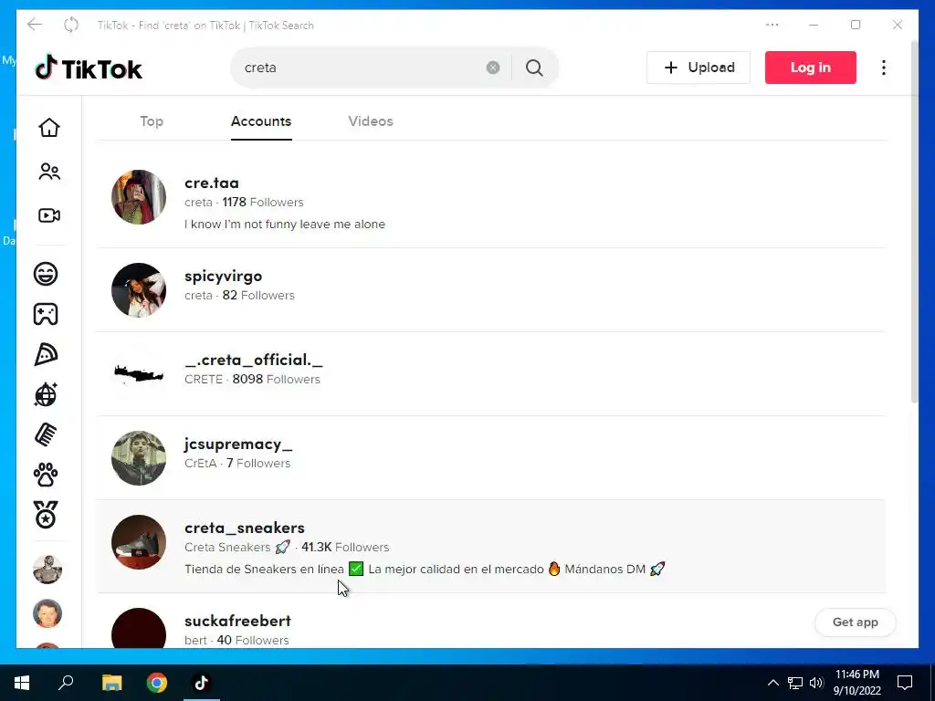The height and width of the screenshot is (701, 935).
Task: Open the jcsupremacy_ account
Action: (238, 445)
